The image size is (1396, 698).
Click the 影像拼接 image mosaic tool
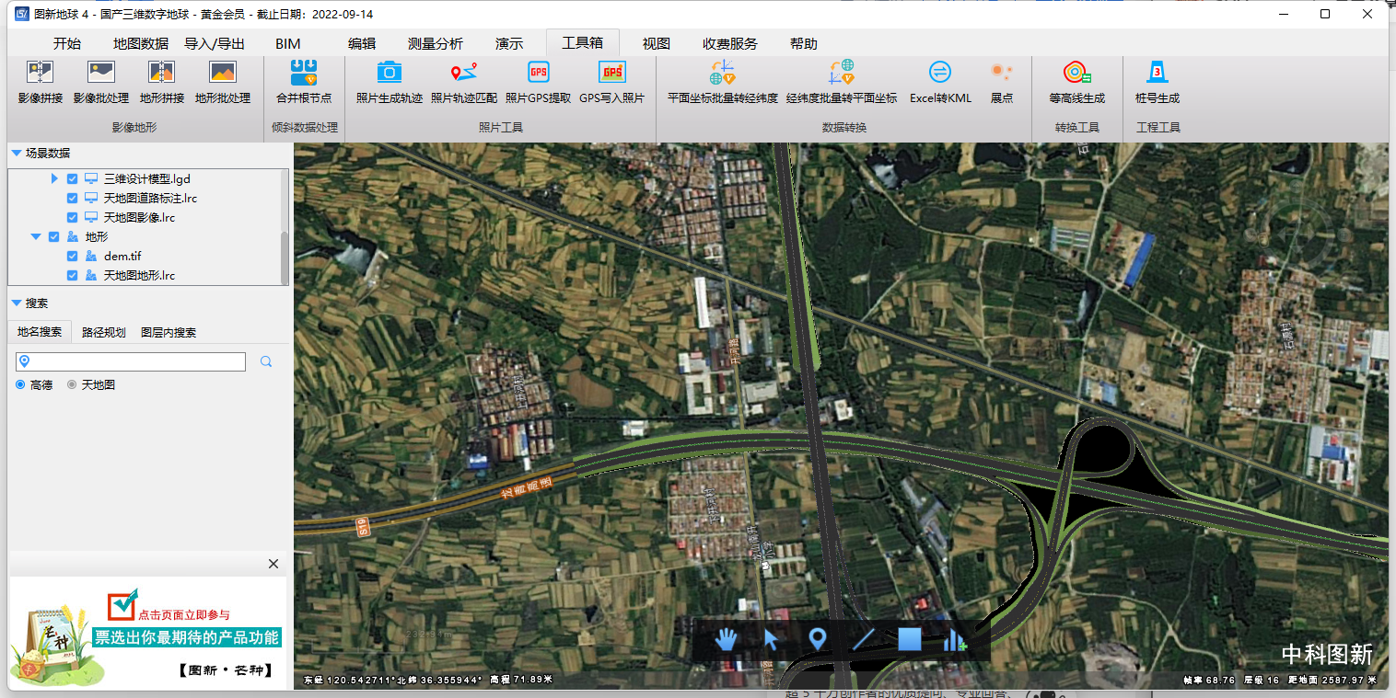point(40,81)
